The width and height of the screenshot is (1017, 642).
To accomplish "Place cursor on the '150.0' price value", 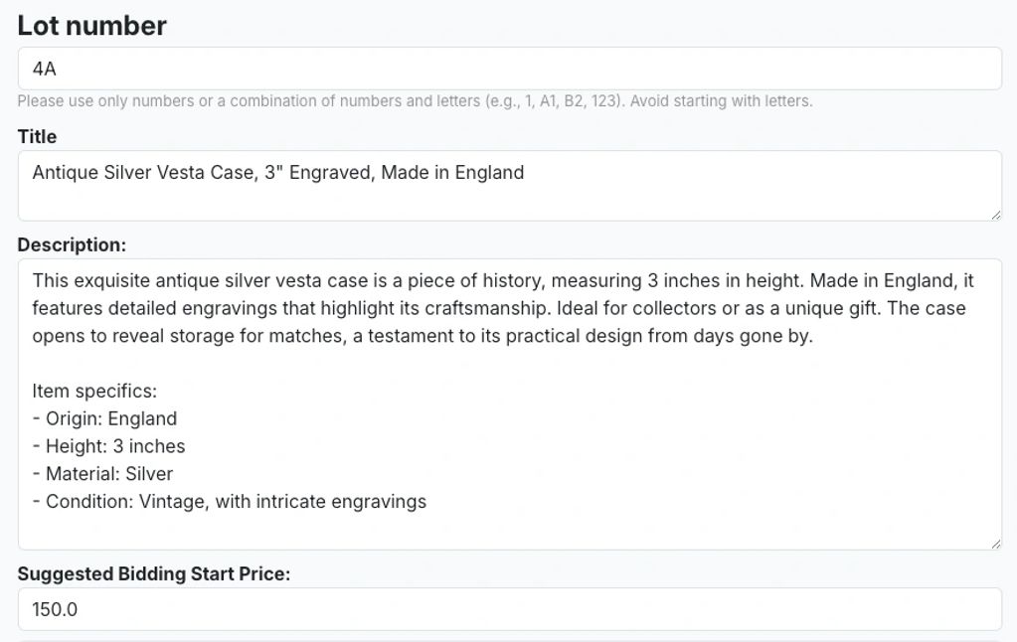I will 55,609.
